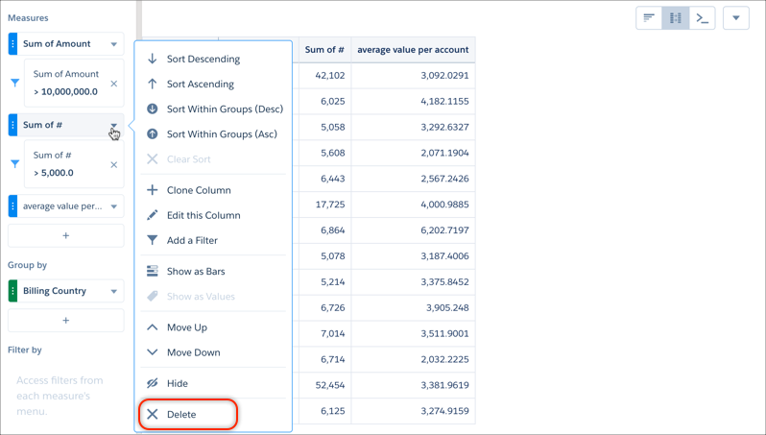
Task: Switch to chart mode icon
Action: tap(649, 18)
